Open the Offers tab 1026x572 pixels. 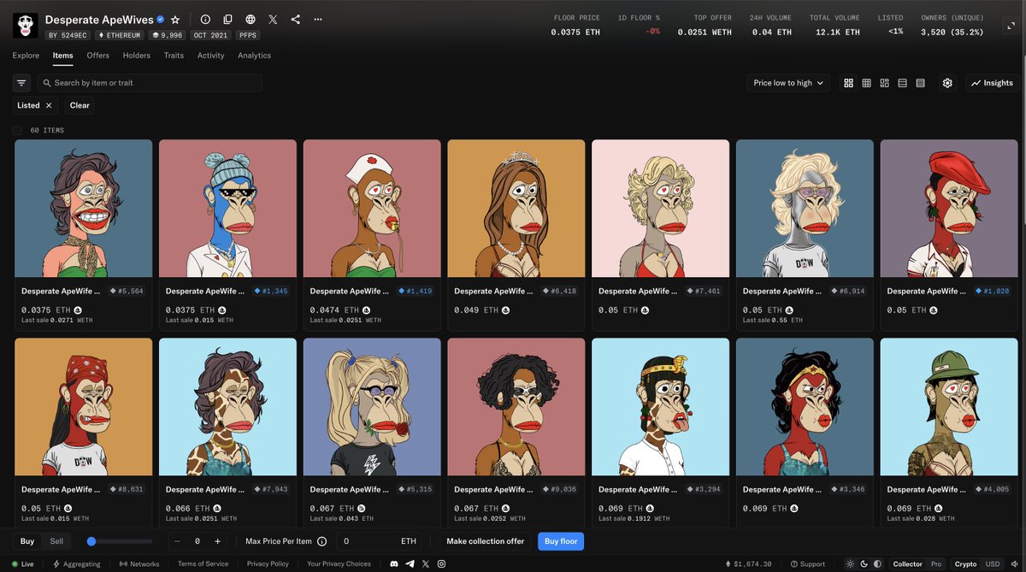pyautogui.click(x=98, y=56)
